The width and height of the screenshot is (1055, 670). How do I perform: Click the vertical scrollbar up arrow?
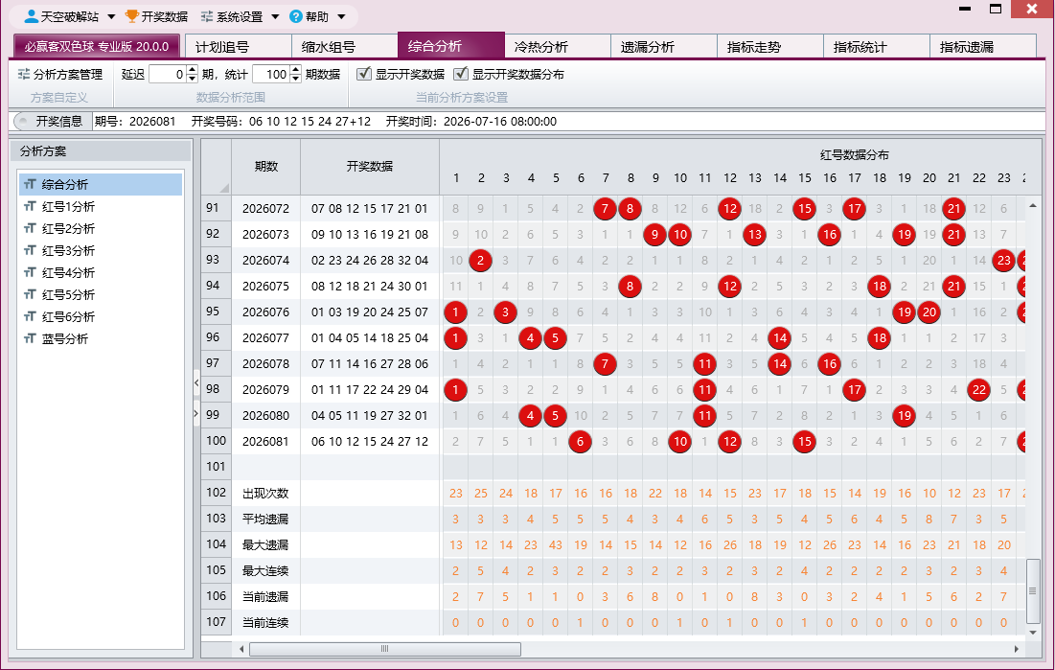click(1033, 205)
